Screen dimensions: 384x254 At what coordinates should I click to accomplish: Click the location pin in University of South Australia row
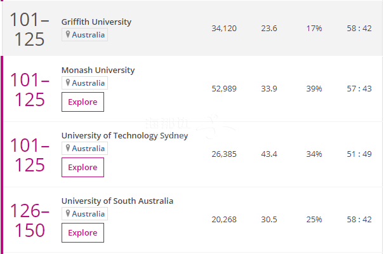pos(68,213)
